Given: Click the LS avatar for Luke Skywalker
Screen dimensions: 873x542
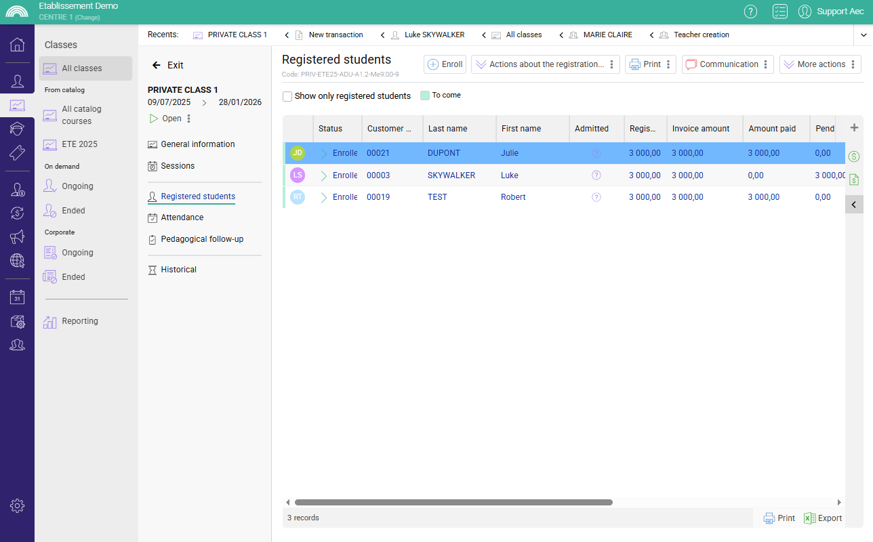Looking at the screenshot, I should coord(298,175).
